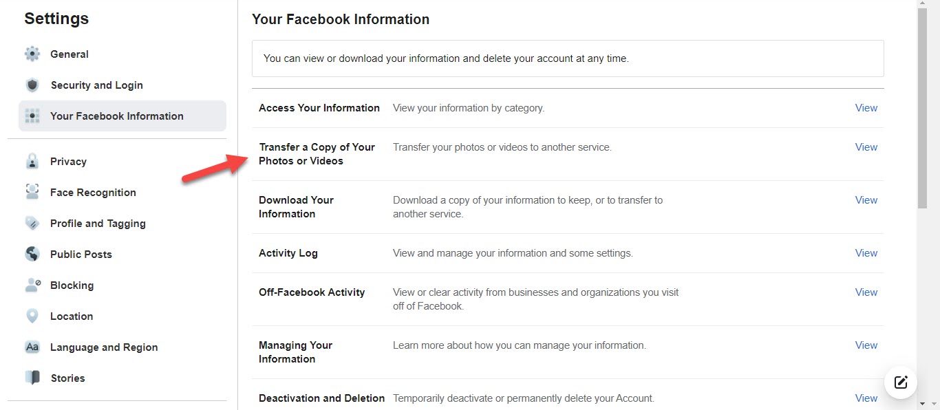
Task: Click the Blocking person icon
Action: 32,285
